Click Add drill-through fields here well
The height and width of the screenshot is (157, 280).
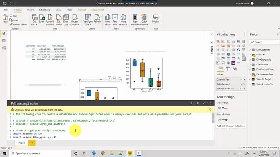(231, 126)
